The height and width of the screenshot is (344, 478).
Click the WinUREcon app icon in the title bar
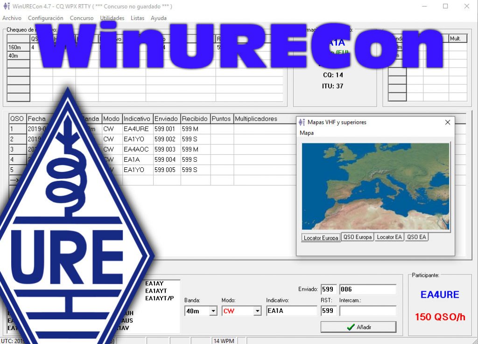6,6
